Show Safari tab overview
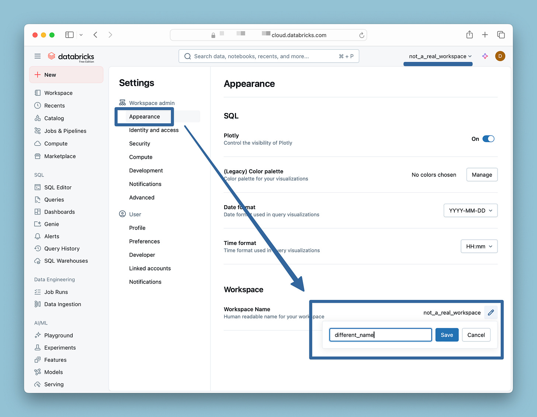The height and width of the screenshot is (417, 537). (501, 35)
